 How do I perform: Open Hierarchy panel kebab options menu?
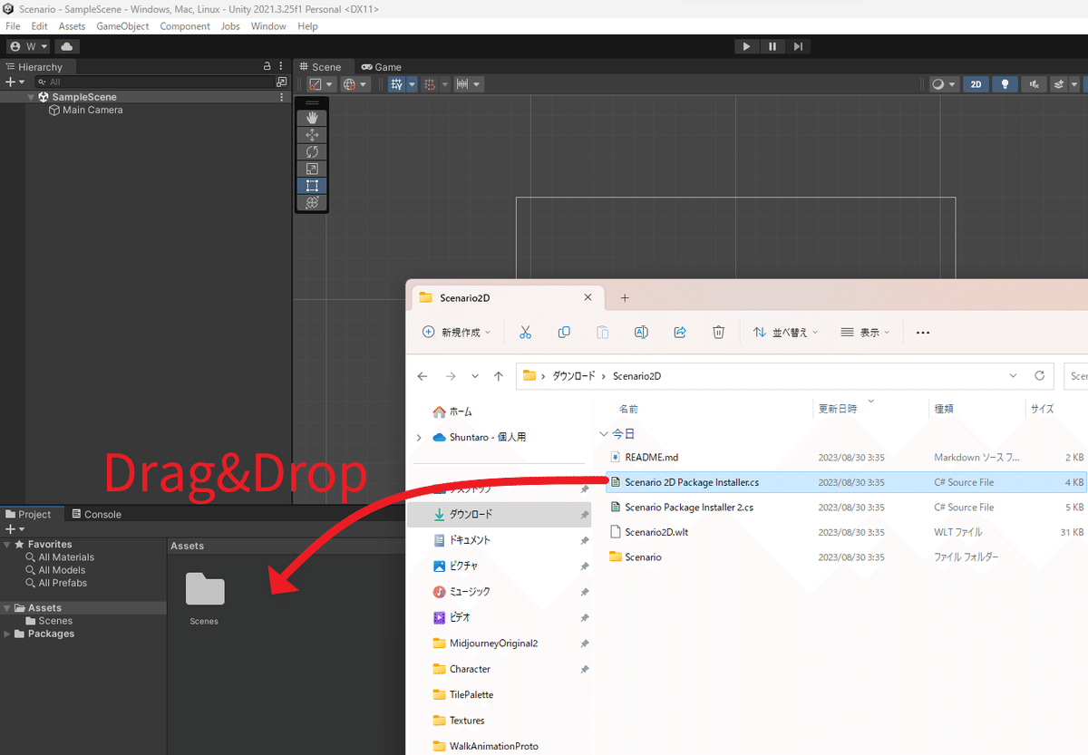[x=282, y=66]
